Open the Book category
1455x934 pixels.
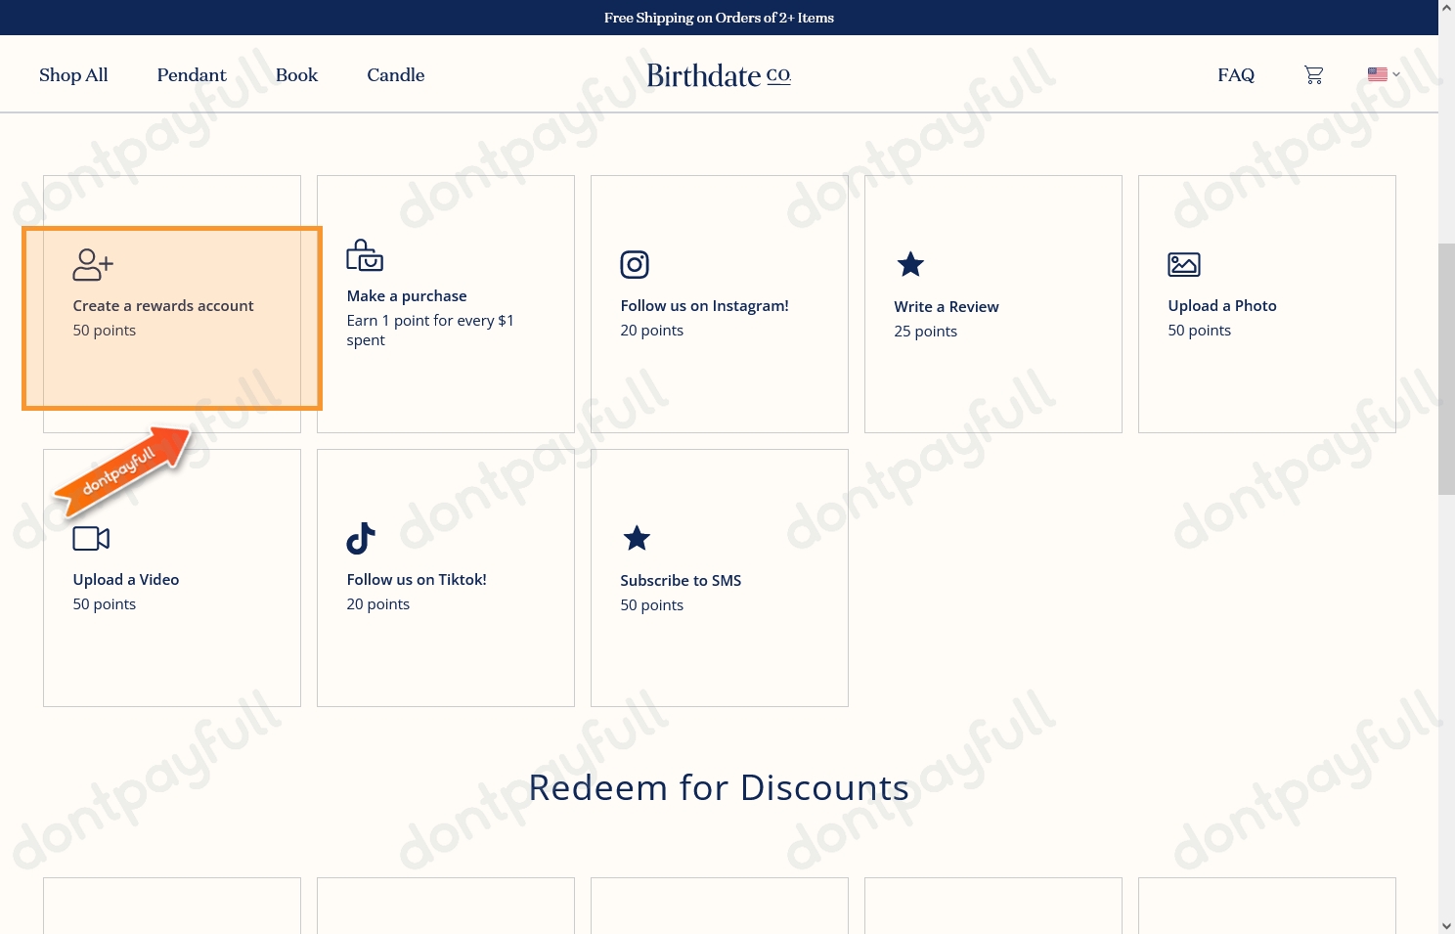click(x=296, y=74)
